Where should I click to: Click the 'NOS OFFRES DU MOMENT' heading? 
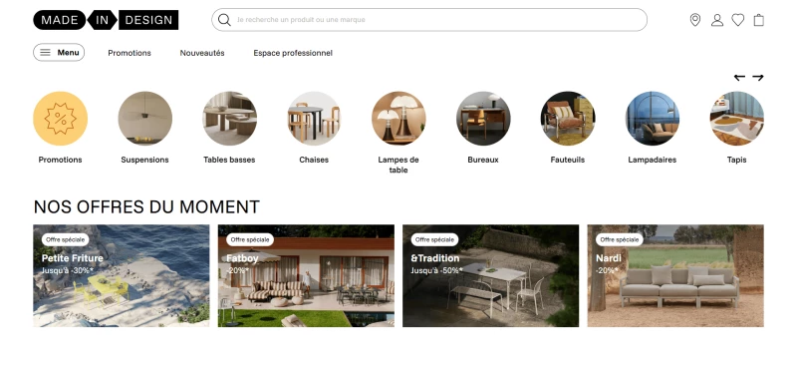click(x=146, y=206)
